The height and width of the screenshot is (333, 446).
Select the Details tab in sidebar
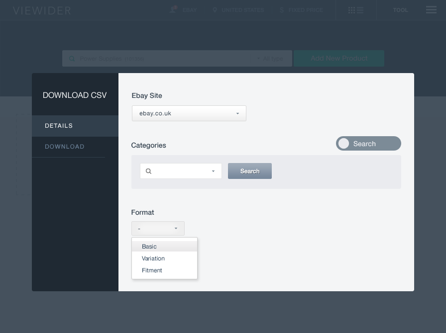click(x=59, y=126)
